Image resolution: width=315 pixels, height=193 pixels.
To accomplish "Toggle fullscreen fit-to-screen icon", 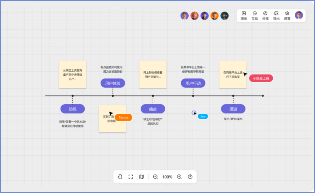I will 131,177.
